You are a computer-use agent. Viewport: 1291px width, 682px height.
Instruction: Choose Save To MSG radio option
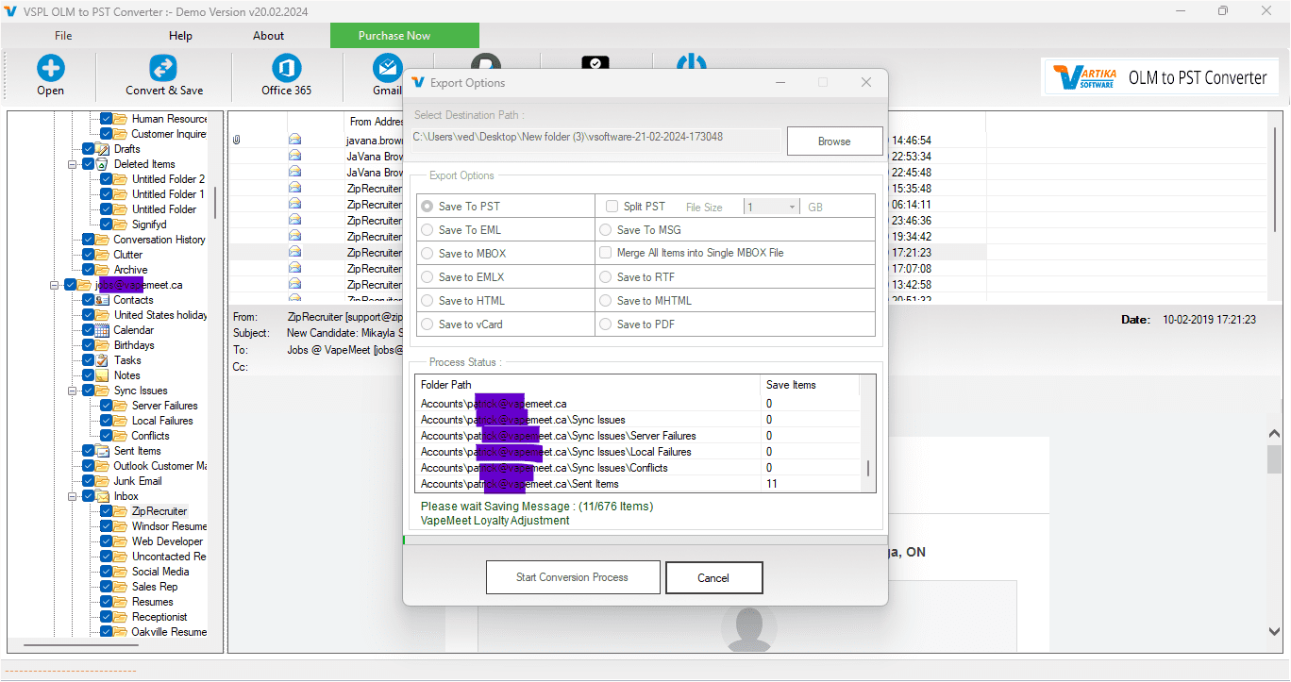[x=606, y=229]
